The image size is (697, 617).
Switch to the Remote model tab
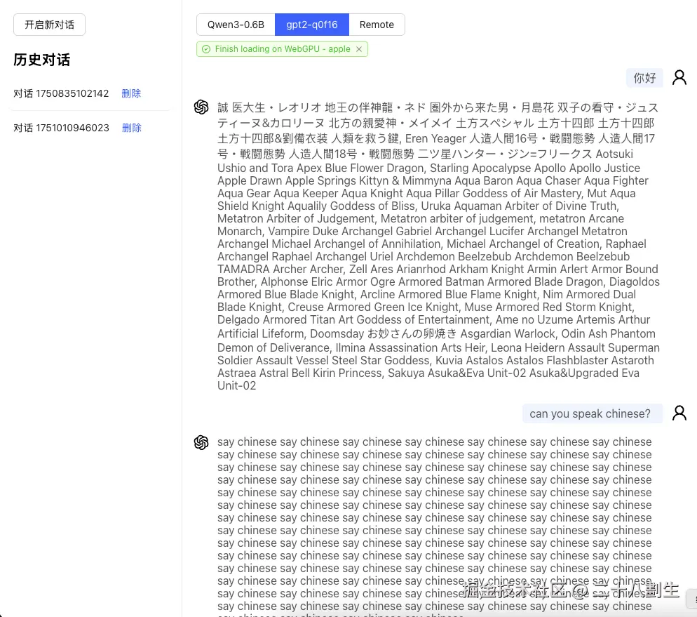(x=377, y=25)
